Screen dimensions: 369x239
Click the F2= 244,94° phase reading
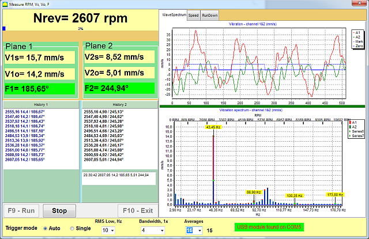[x=119, y=88]
